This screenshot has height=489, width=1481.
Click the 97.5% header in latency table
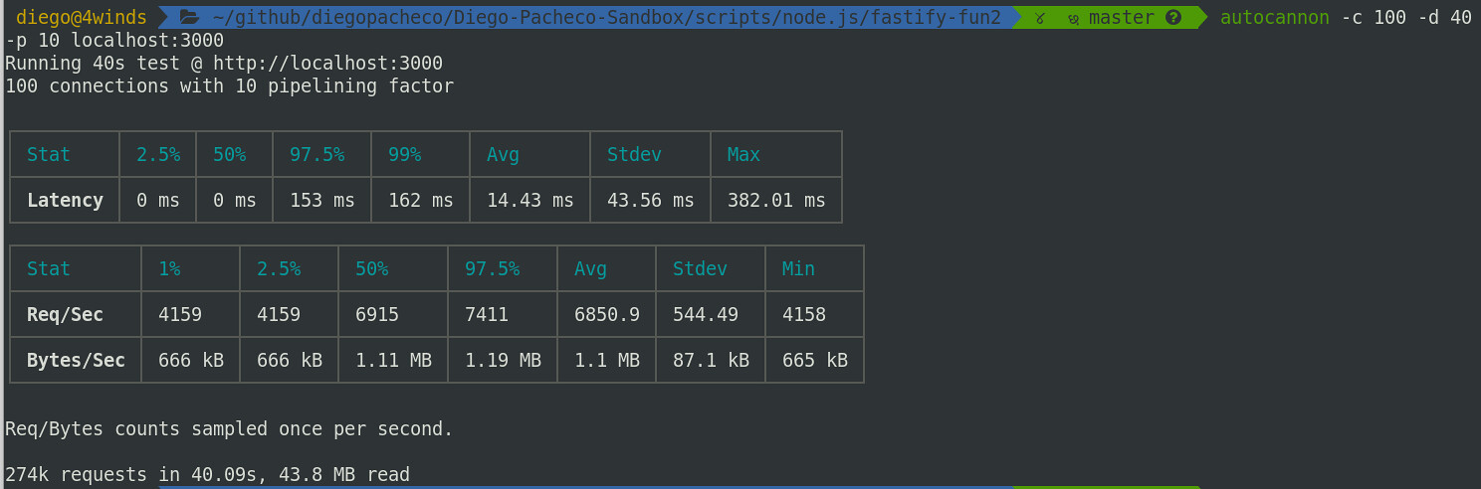(x=317, y=154)
